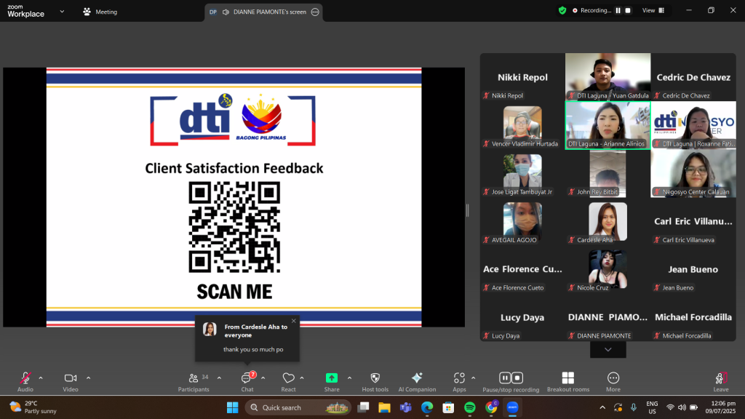Mute the microphone via the Audio icon

coord(25,378)
